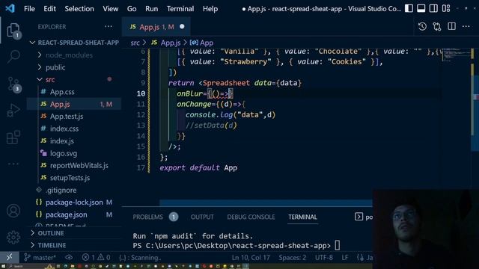The width and height of the screenshot is (479, 269).
Task: Open the Run and Debug view
Action: click(x=13, y=111)
